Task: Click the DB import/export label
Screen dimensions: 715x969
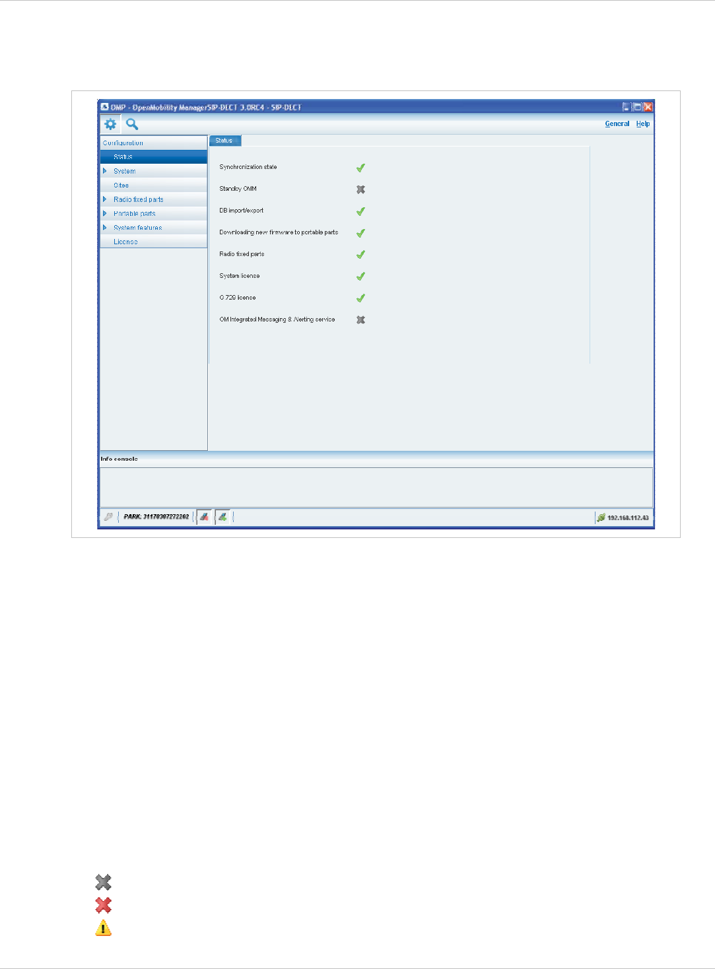Action: click(x=241, y=211)
